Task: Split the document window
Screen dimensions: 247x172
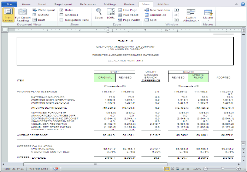Action: coord(150,20)
